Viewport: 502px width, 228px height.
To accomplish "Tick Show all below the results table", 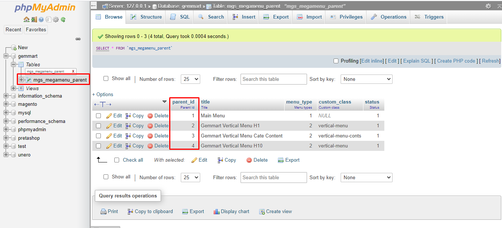I will [106, 177].
